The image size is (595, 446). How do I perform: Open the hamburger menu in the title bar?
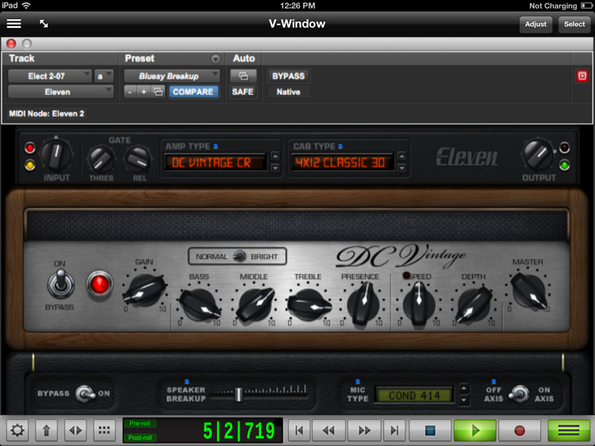13,24
